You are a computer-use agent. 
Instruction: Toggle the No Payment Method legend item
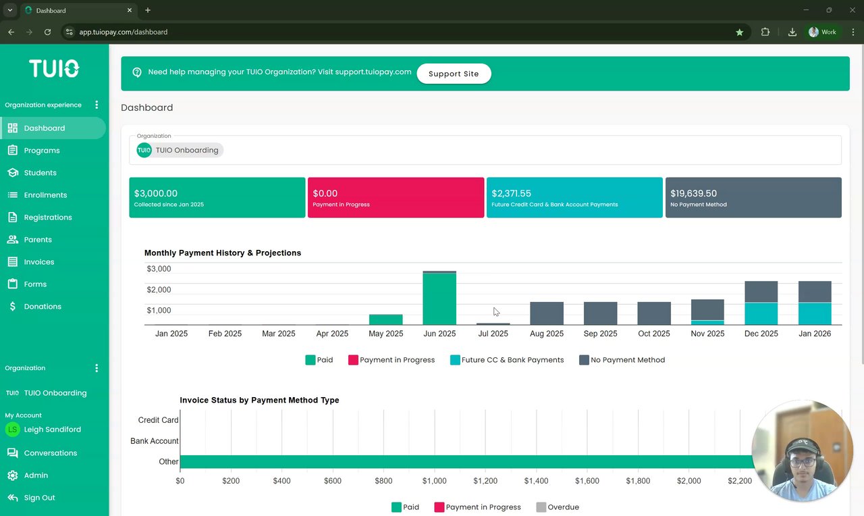[622, 360]
